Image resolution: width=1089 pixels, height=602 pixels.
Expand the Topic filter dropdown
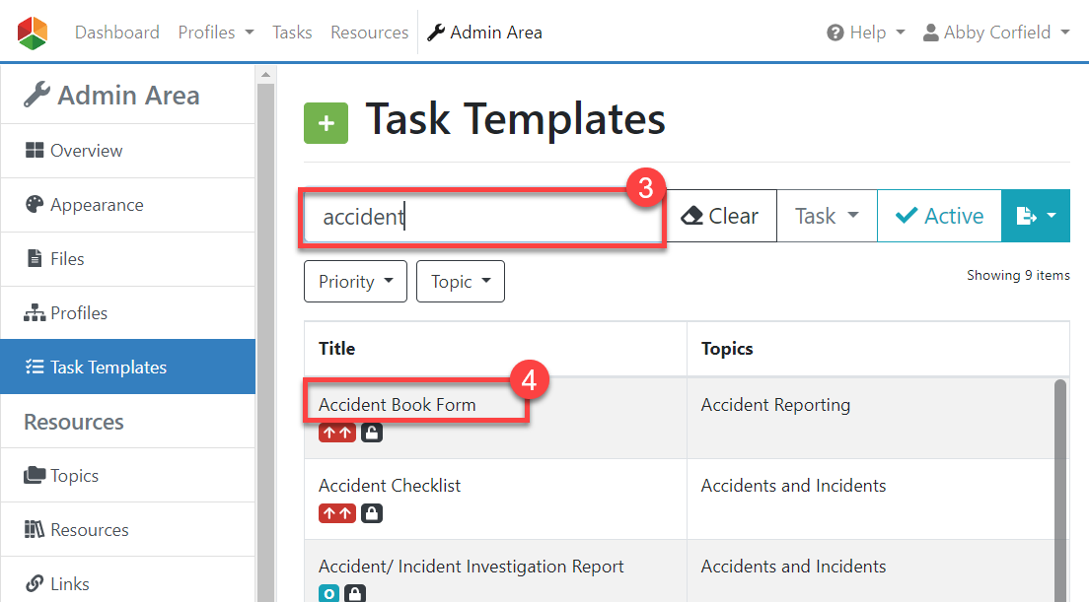point(461,282)
